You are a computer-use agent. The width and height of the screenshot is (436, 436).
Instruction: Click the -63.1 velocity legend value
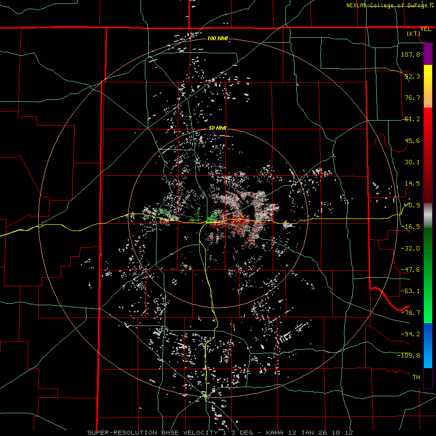(x=410, y=291)
